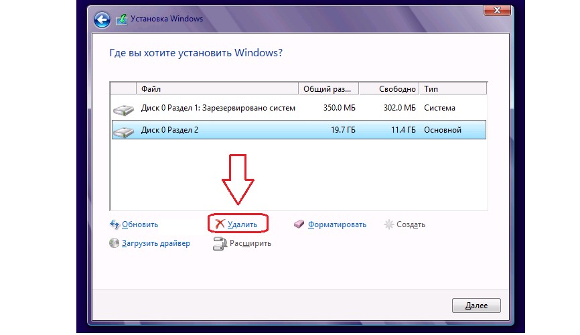The width and height of the screenshot is (580, 335).
Task: Choose the Форматировать link
Action: (x=337, y=224)
